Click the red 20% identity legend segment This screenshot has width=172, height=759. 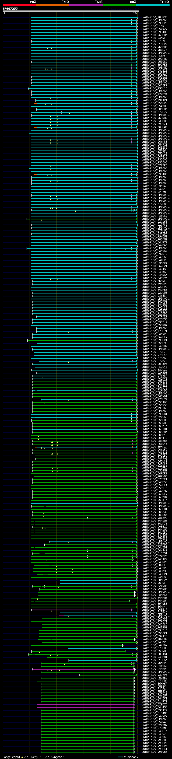pyautogui.click(x=19, y=5)
